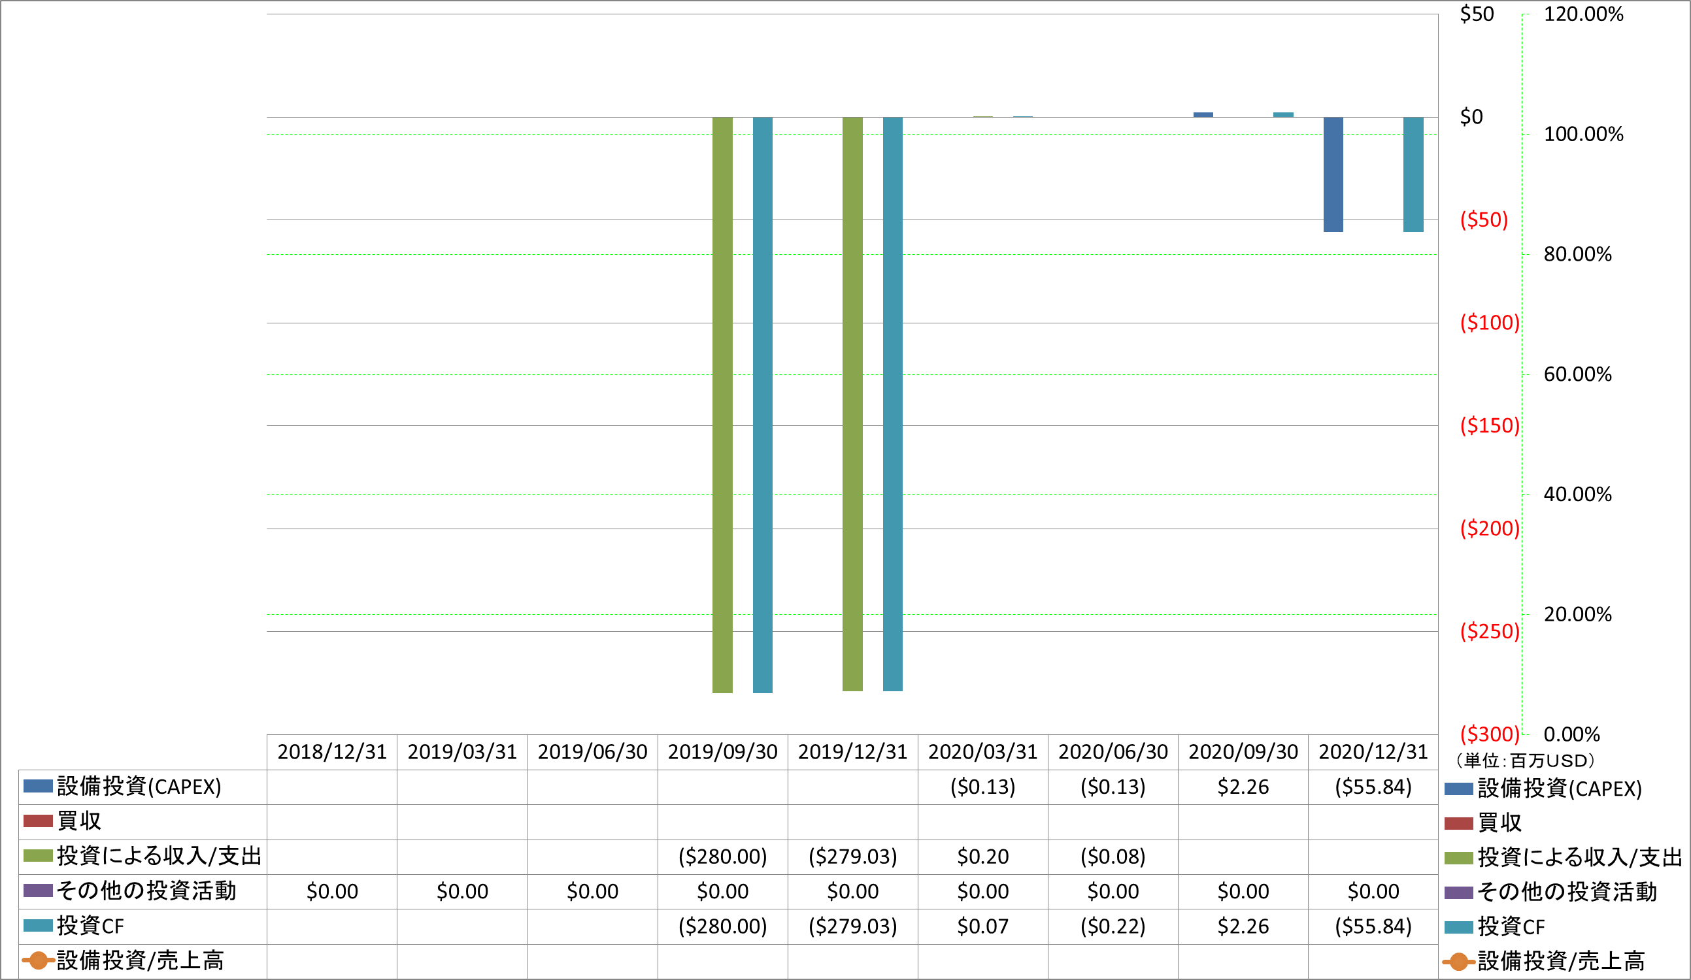The image size is (1691, 980).
Task: Click the 設備投資(CAPEX) row label in the data table
Action: (140, 786)
